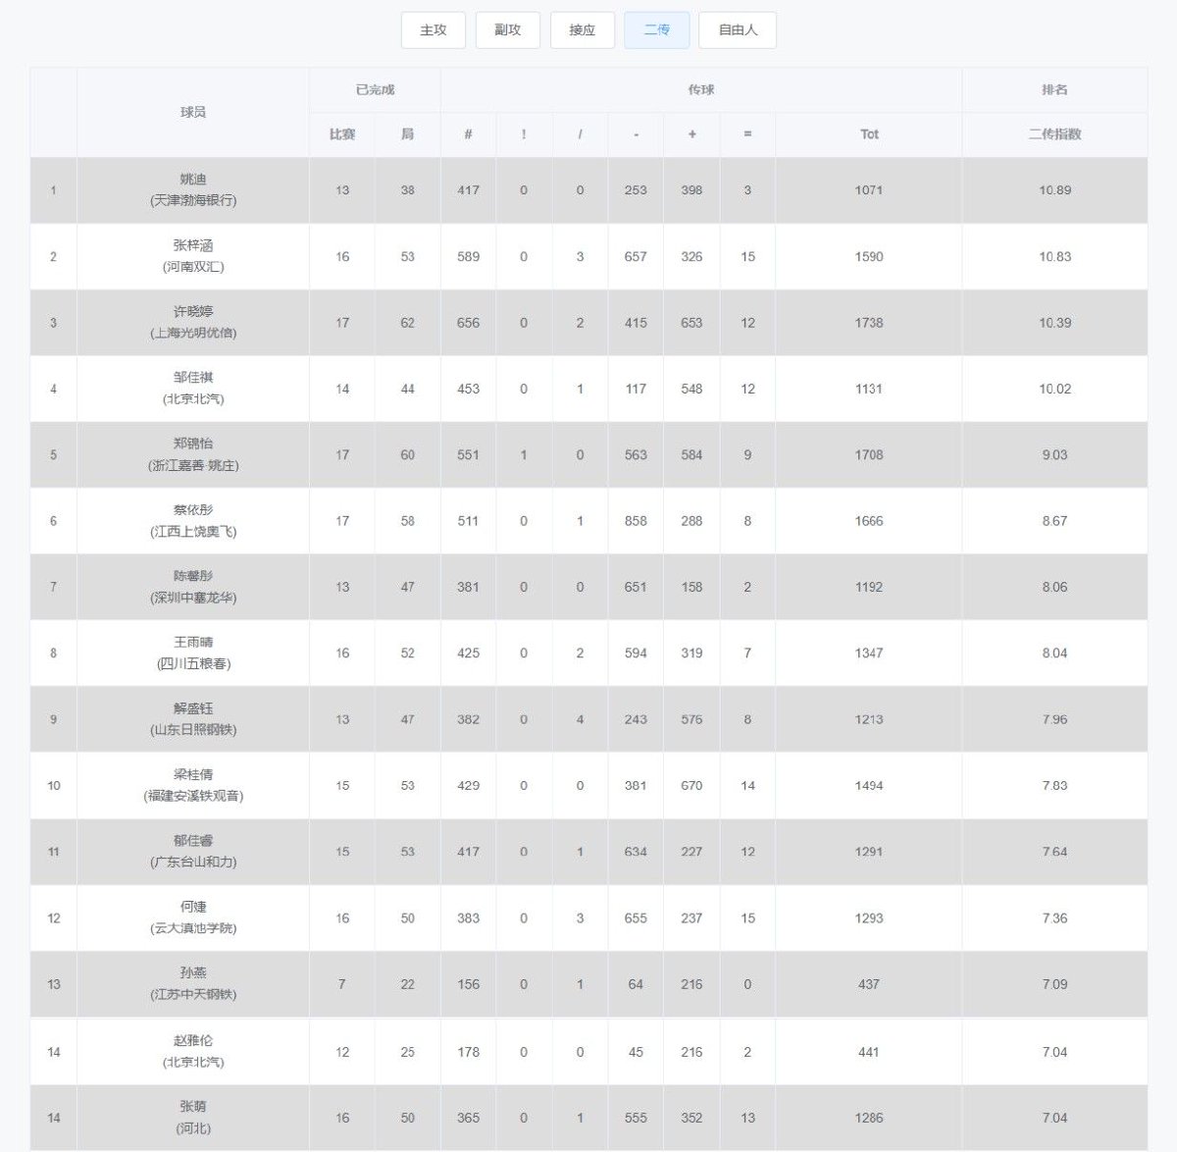Click player 孙燕 of 江苏中天钢铁

[x=193, y=972]
